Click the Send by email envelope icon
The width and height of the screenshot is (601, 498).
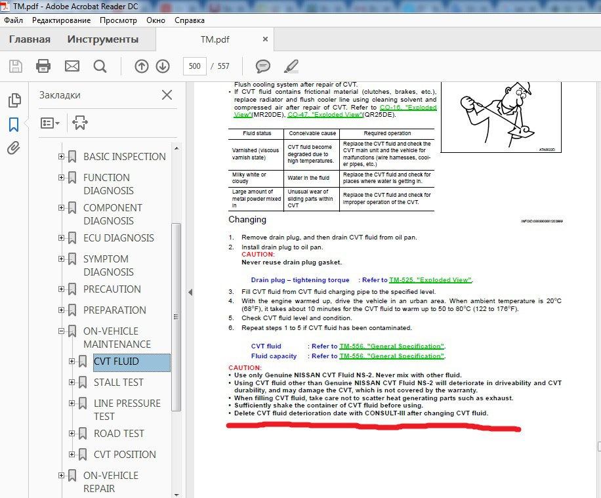(x=72, y=66)
